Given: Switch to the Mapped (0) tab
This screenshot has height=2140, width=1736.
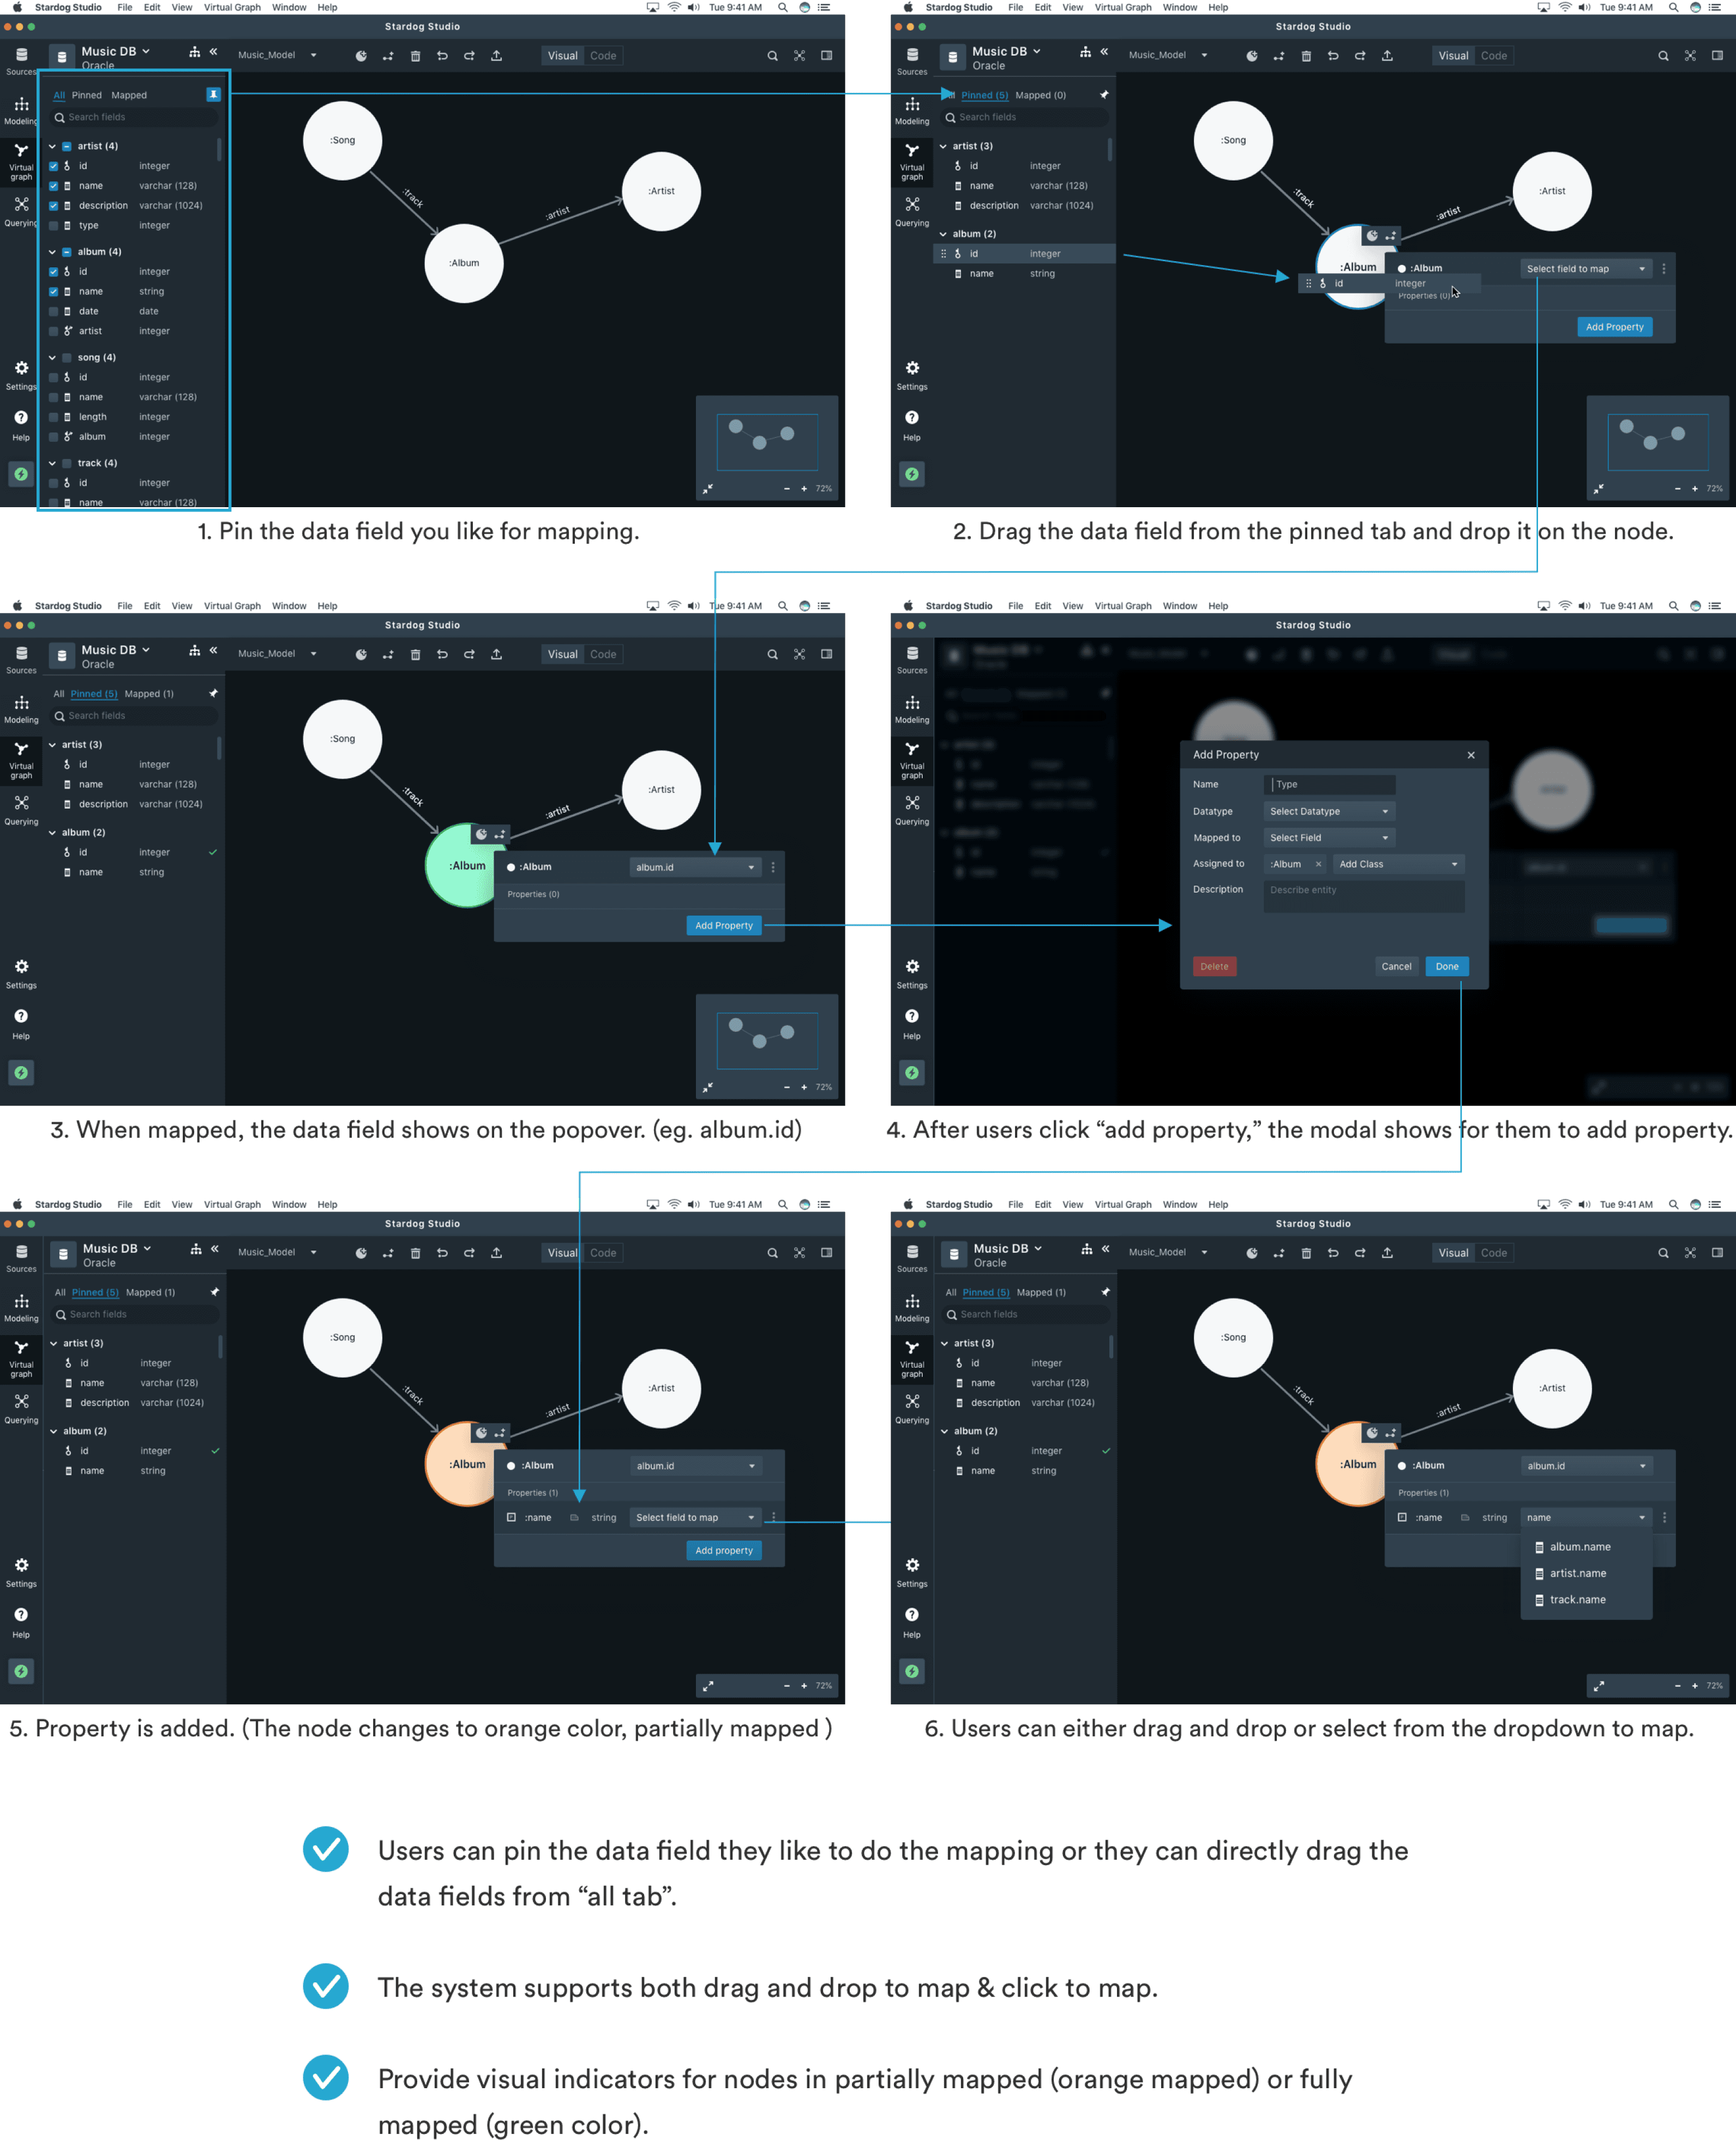Looking at the screenshot, I should 1040,95.
